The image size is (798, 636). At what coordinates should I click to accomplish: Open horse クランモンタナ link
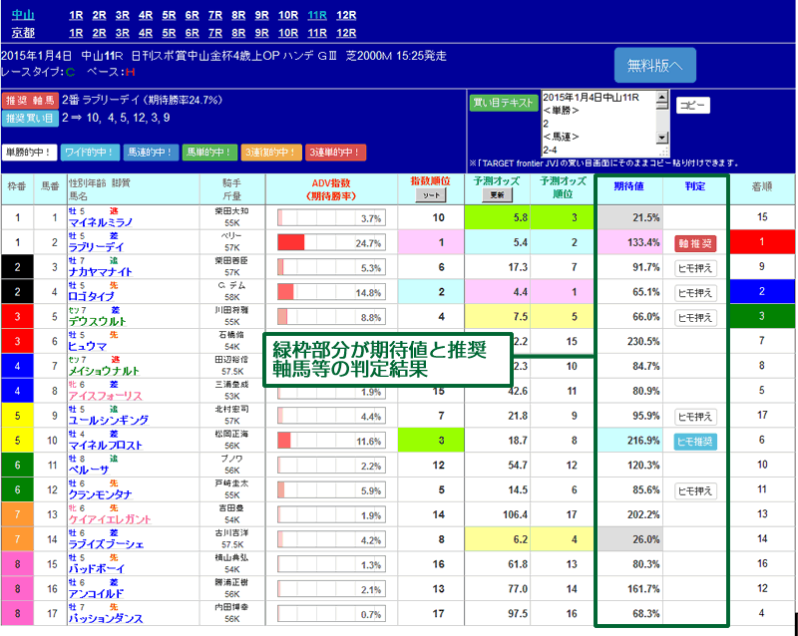(x=101, y=494)
